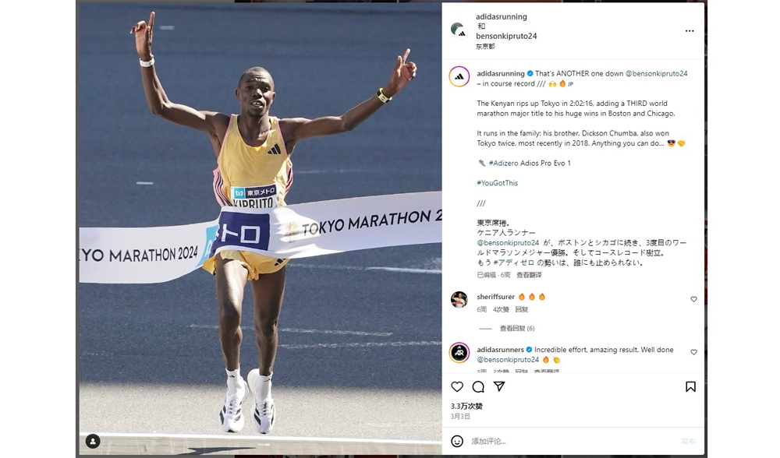Screen dimensions: 780x458
Task: Save post with bookmark icon
Action: [x=690, y=386]
